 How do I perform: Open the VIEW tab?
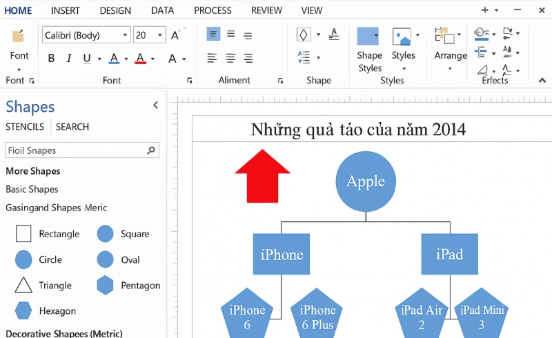(312, 10)
